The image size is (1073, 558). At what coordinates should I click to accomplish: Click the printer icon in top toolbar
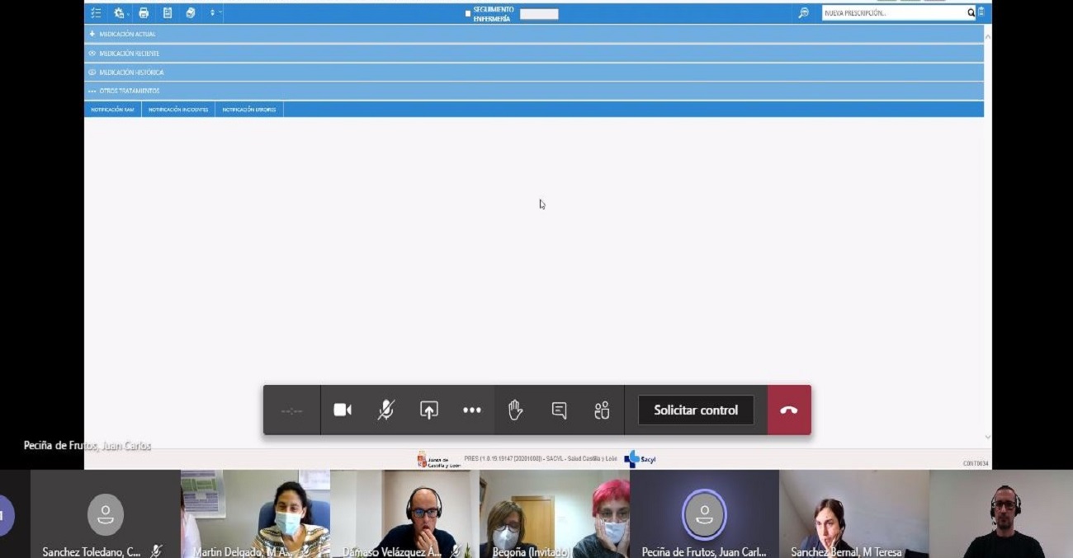[144, 13]
